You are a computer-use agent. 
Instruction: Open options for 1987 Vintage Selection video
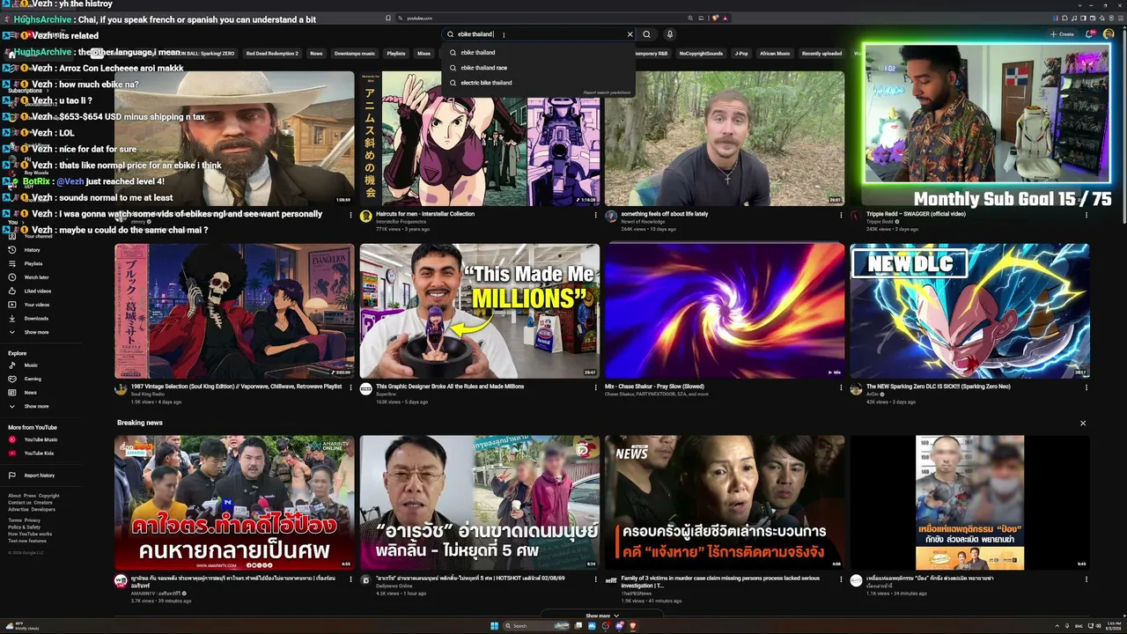(x=351, y=387)
